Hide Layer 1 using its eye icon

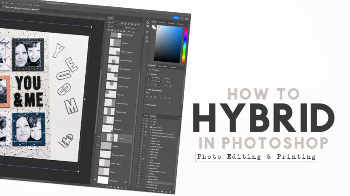coord(99,137)
